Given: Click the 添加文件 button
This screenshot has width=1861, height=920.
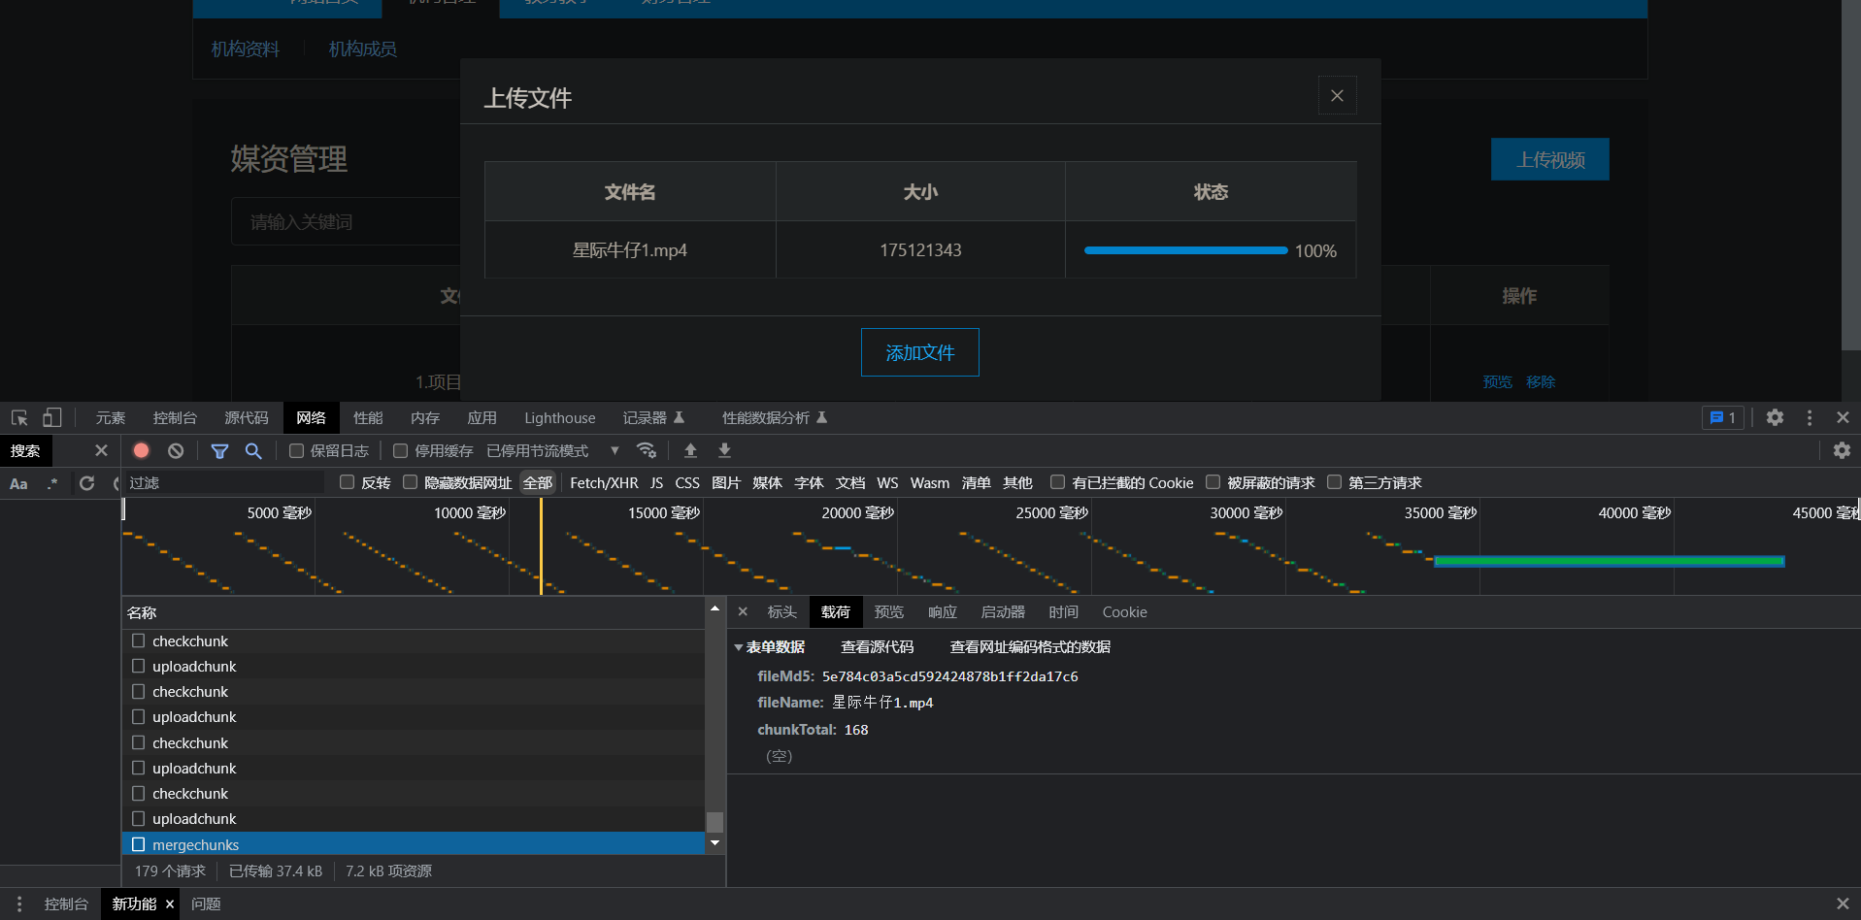Looking at the screenshot, I should click(919, 352).
